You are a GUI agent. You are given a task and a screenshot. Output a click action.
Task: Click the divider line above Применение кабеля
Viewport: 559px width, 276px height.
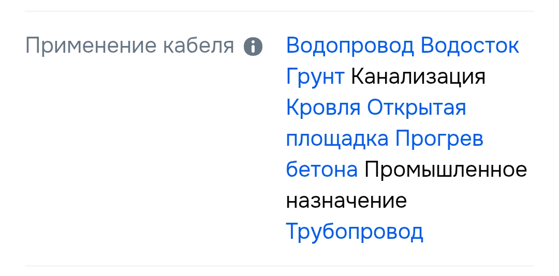tap(279, 11)
